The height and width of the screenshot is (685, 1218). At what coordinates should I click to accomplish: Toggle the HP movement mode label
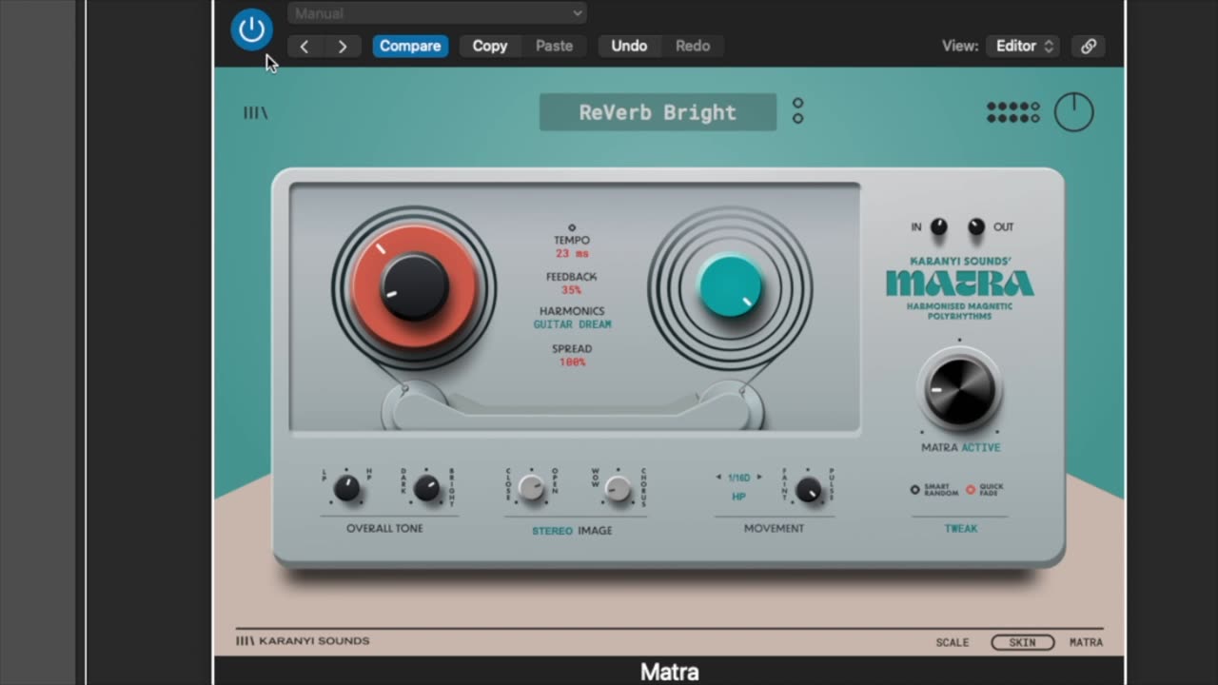pyautogui.click(x=739, y=497)
